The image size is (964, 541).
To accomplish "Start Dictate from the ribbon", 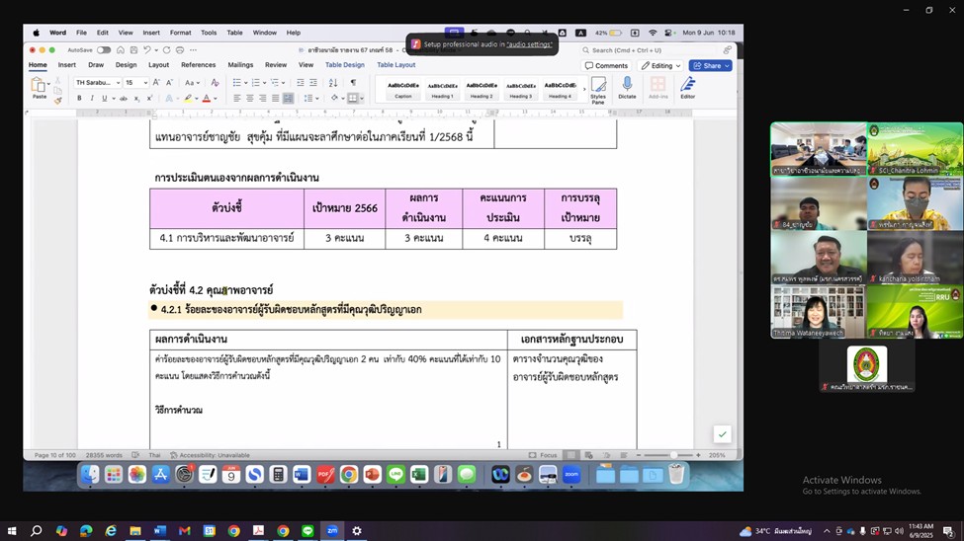I will tap(627, 89).
